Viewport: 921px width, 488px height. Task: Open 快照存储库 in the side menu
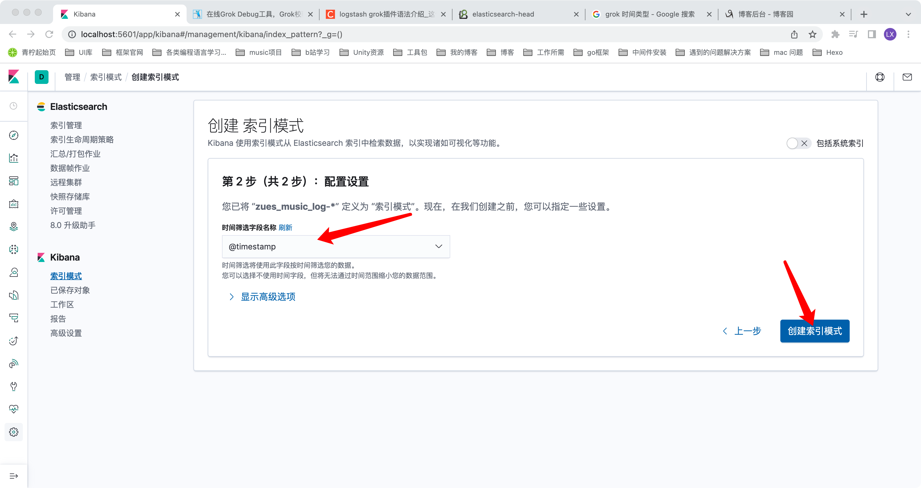(x=70, y=197)
